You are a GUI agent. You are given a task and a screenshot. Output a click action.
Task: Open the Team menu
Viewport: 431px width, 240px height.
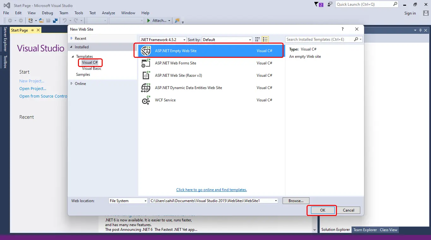(x=64, y=13)
